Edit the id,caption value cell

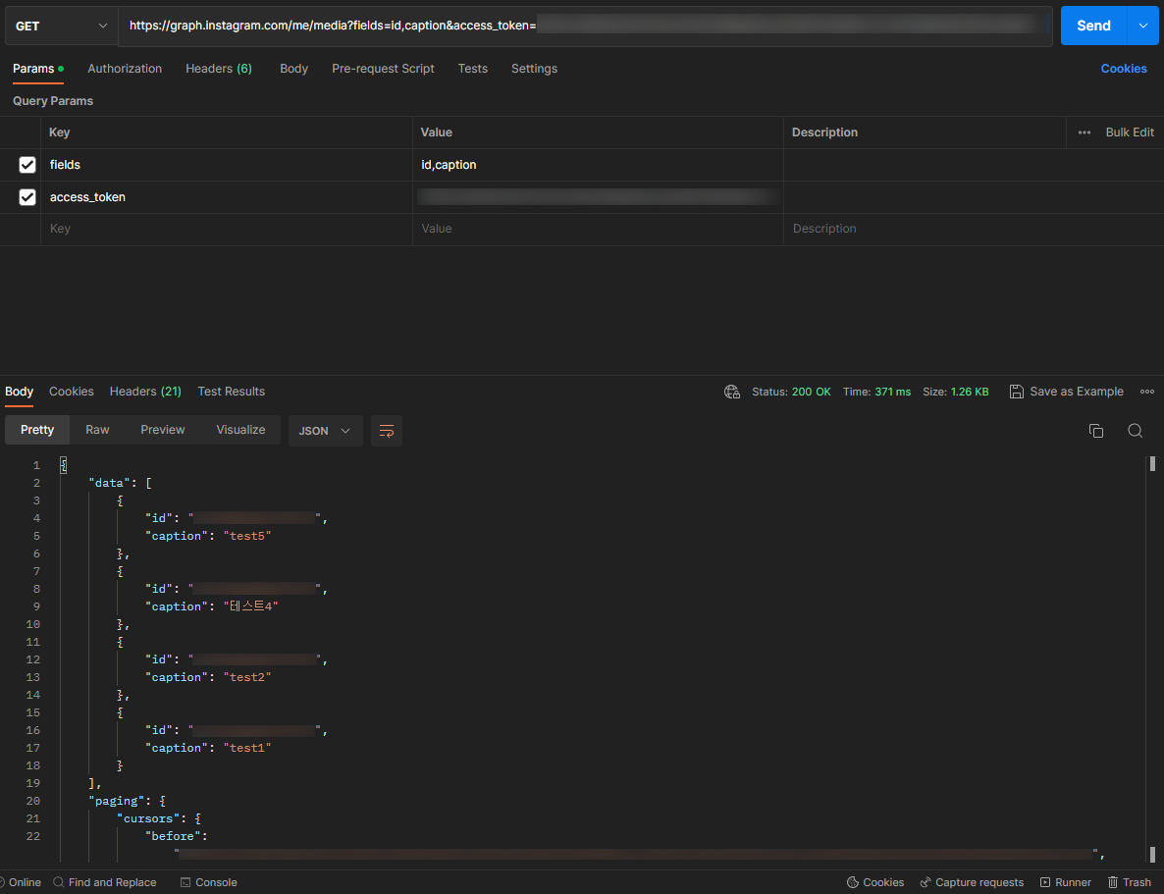[598, 165]
